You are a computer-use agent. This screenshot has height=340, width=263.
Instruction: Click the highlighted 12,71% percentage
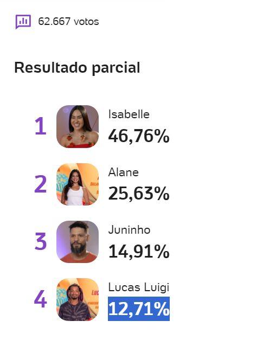pyautogui.click(x=139, y=309)
